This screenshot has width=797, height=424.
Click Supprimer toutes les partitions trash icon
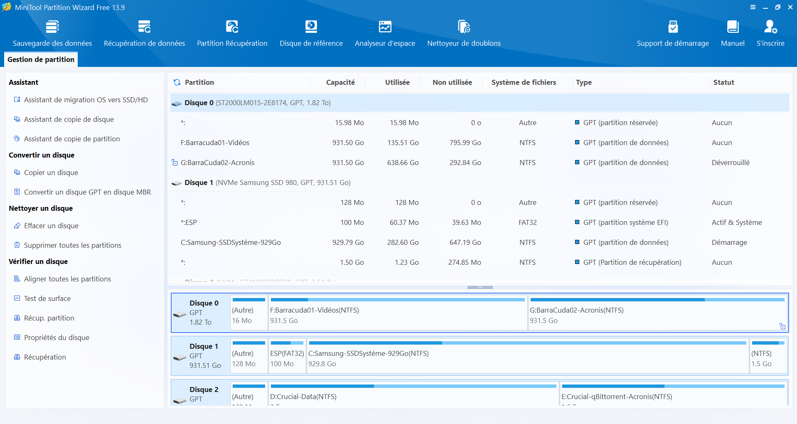[x=17, y=245]
